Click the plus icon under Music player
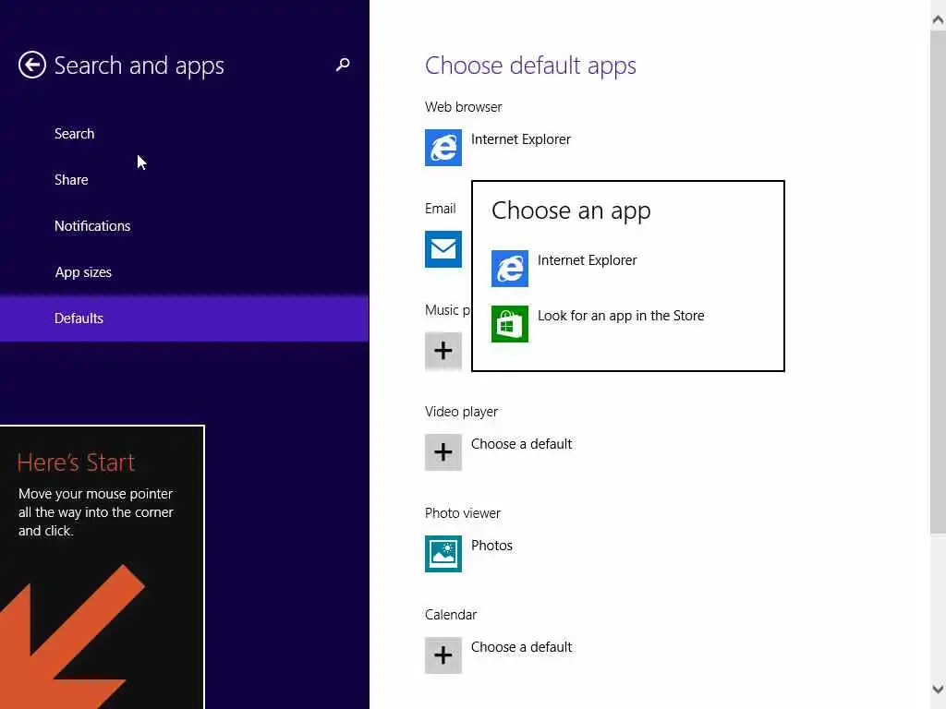This screenshot has width=946, height=709. point(443,350)
